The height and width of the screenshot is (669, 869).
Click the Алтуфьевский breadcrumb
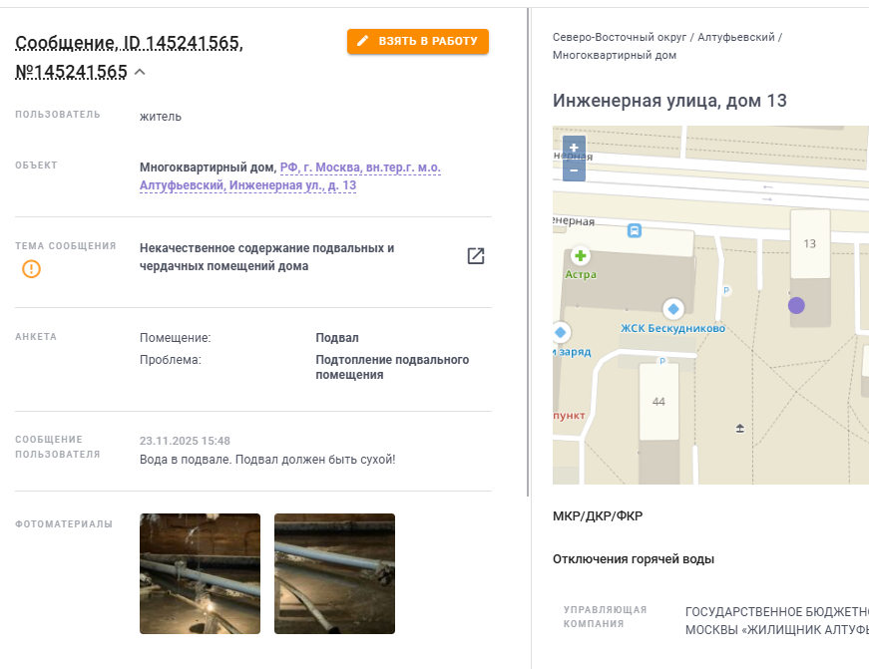click(735, 37)
